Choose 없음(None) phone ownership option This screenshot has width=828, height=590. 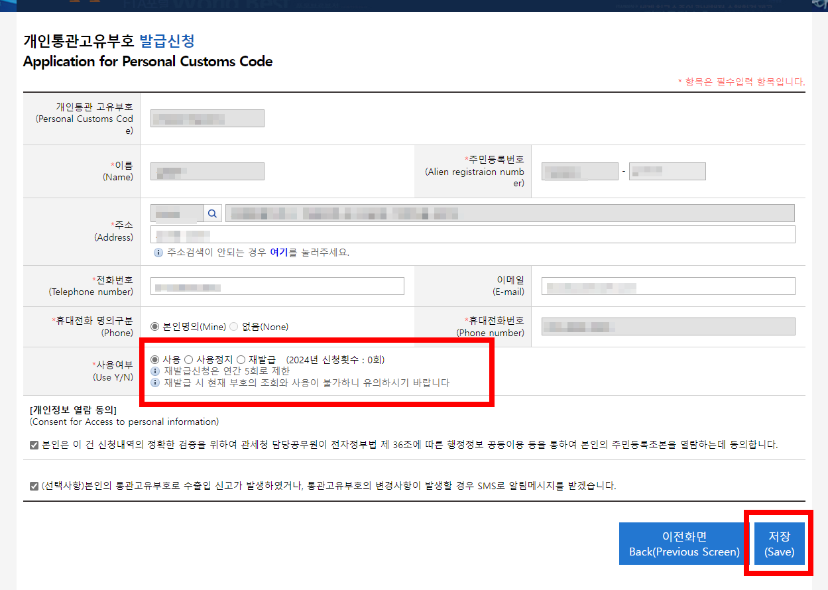tap(233, 327)
